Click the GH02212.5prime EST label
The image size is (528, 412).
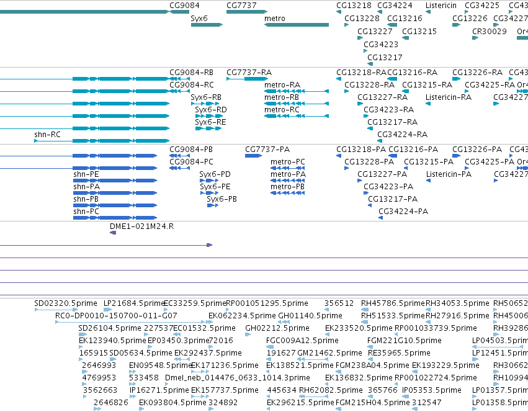277,328
